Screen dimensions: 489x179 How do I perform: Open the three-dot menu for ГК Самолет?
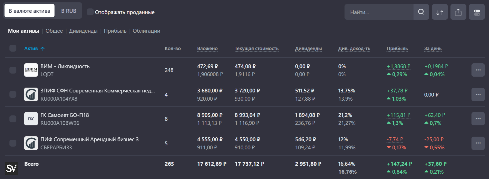(478, 119)
